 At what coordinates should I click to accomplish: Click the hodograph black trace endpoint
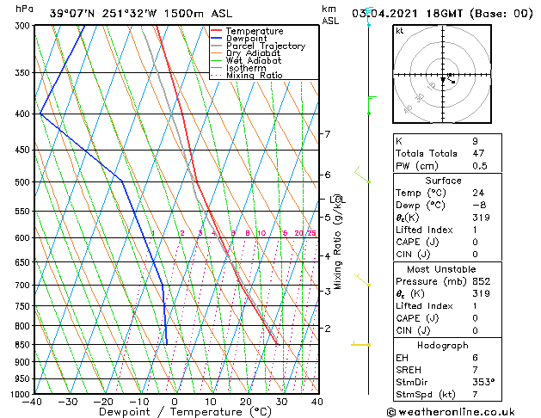[453, 82]
